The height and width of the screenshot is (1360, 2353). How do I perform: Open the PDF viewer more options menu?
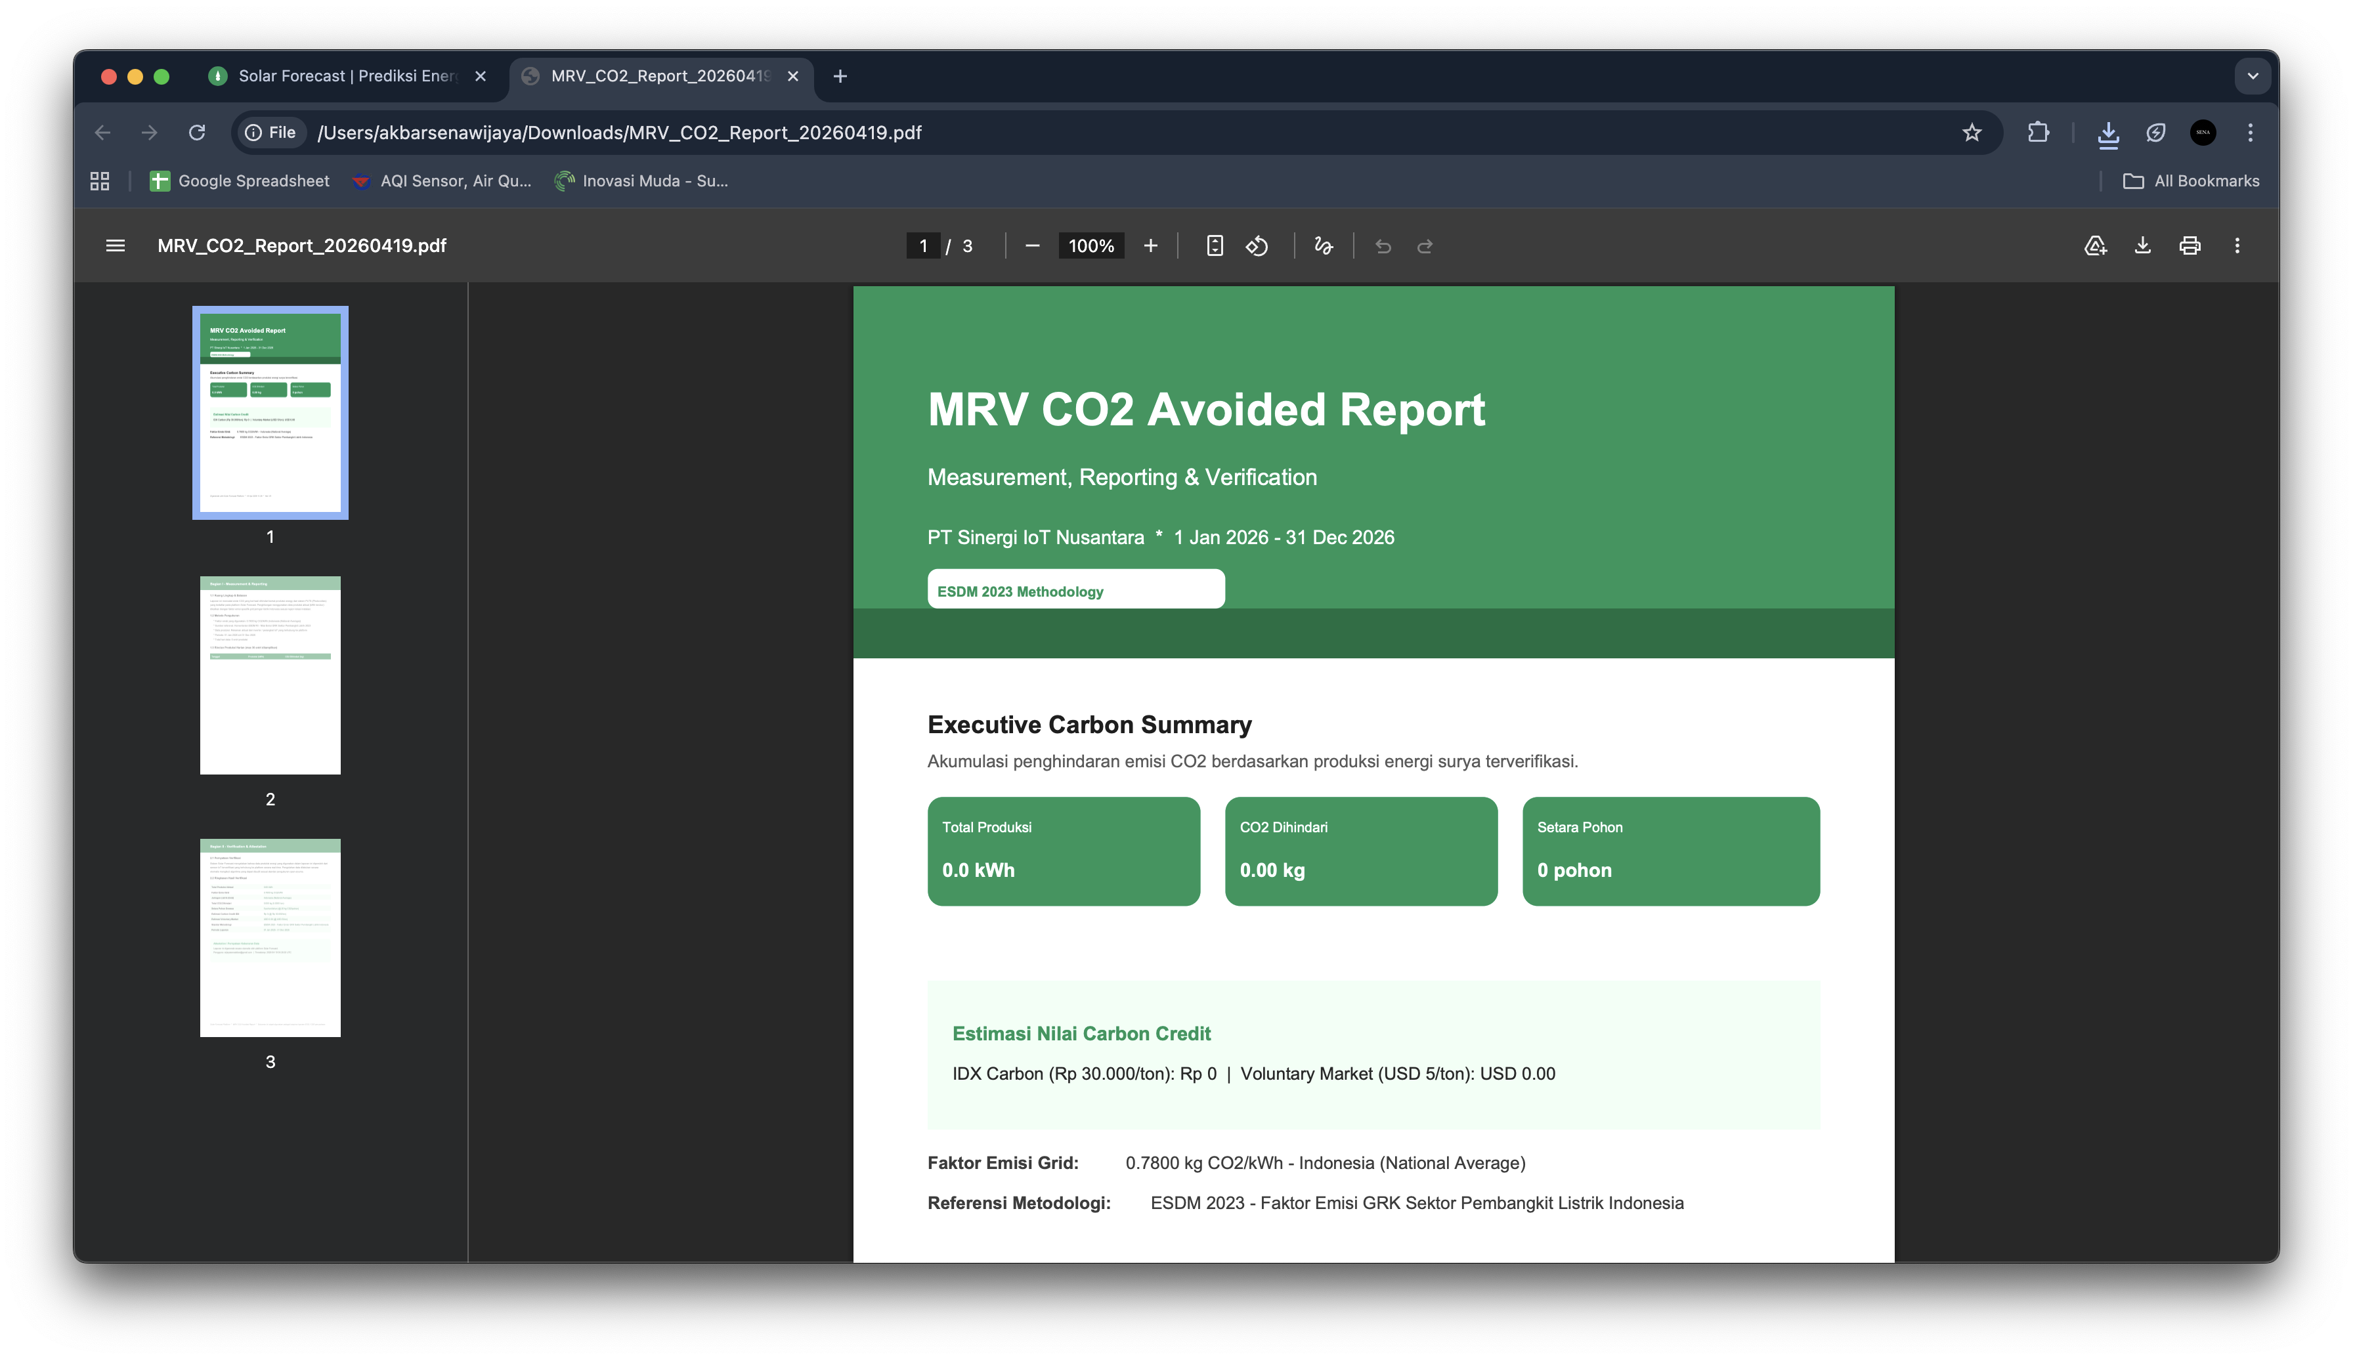(x=2237, y=245)
